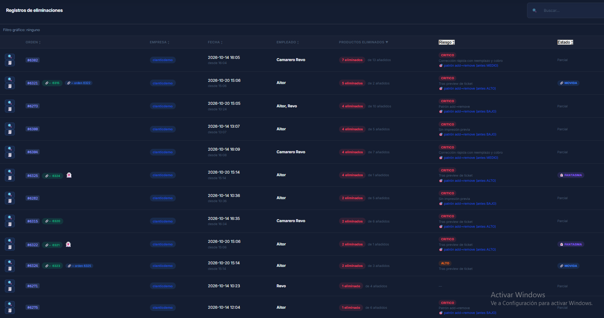
Task: Sort table by FECHA column header
Action: (215, 42)
